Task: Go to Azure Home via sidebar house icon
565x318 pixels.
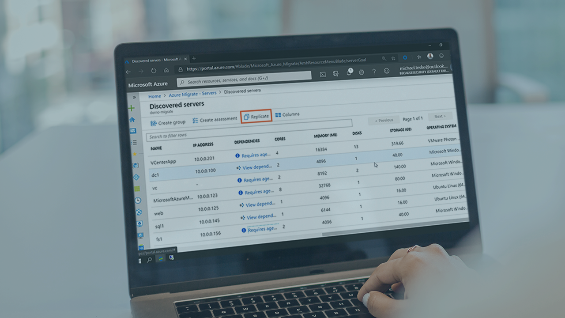Action: pos(132,120)
